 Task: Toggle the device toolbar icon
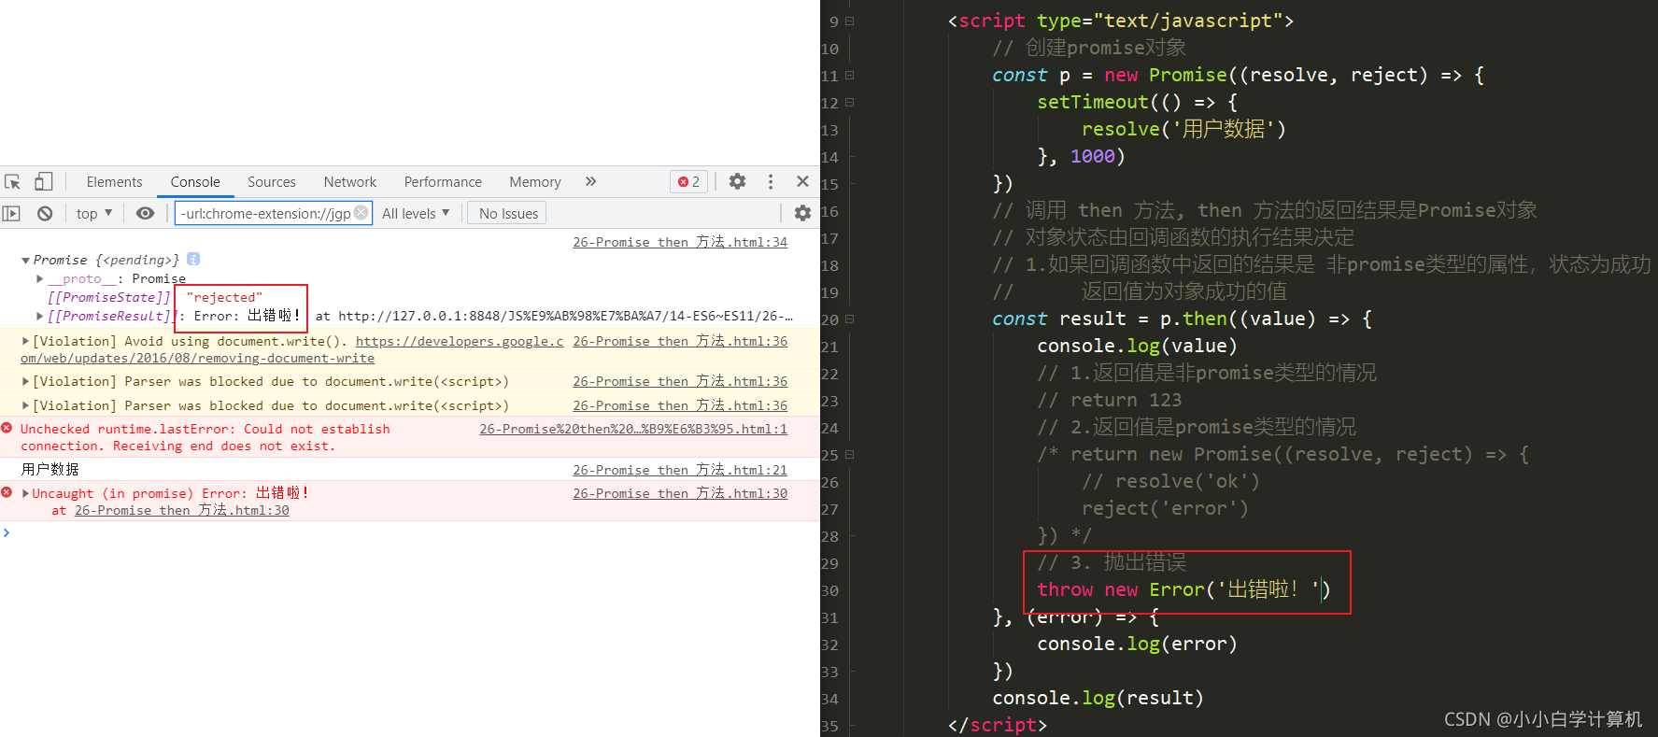pos(44,181)
